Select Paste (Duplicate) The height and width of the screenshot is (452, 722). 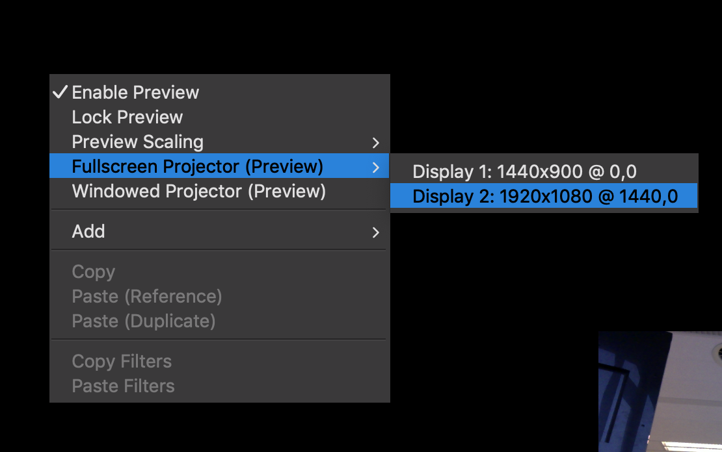pos(144,321)
